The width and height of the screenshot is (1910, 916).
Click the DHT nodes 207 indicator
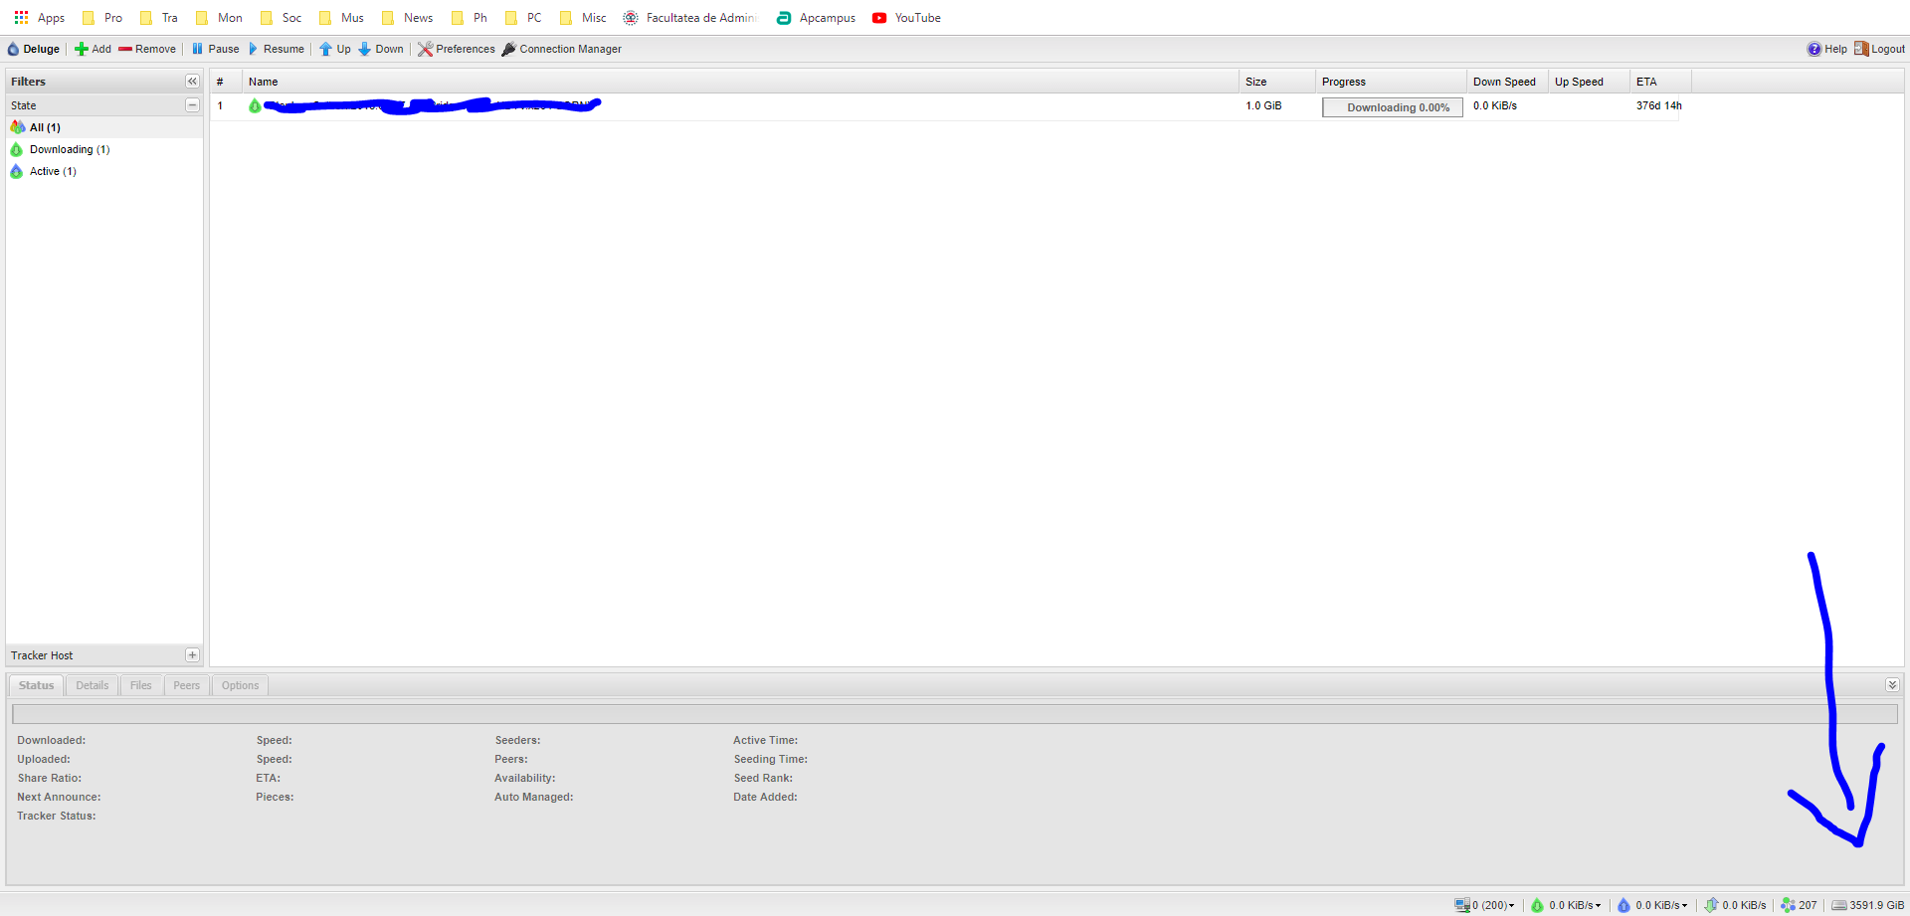[x=1799, y=905]
